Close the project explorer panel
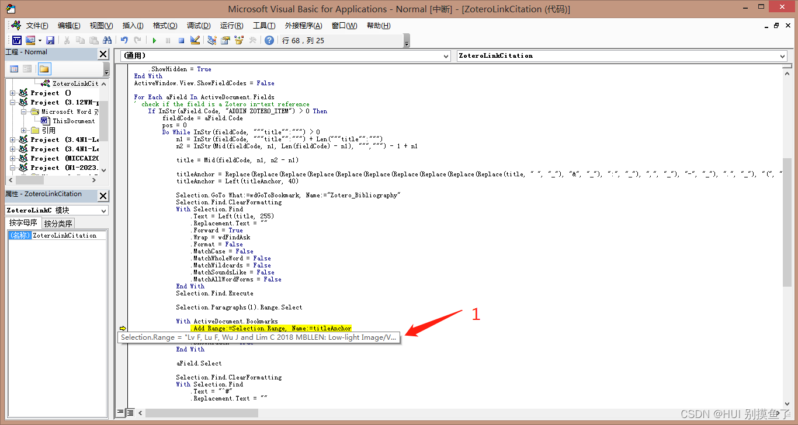798x425 pixels. pos(103,54)
